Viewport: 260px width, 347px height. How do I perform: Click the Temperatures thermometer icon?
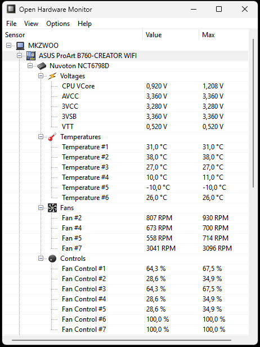pos(52,137)
